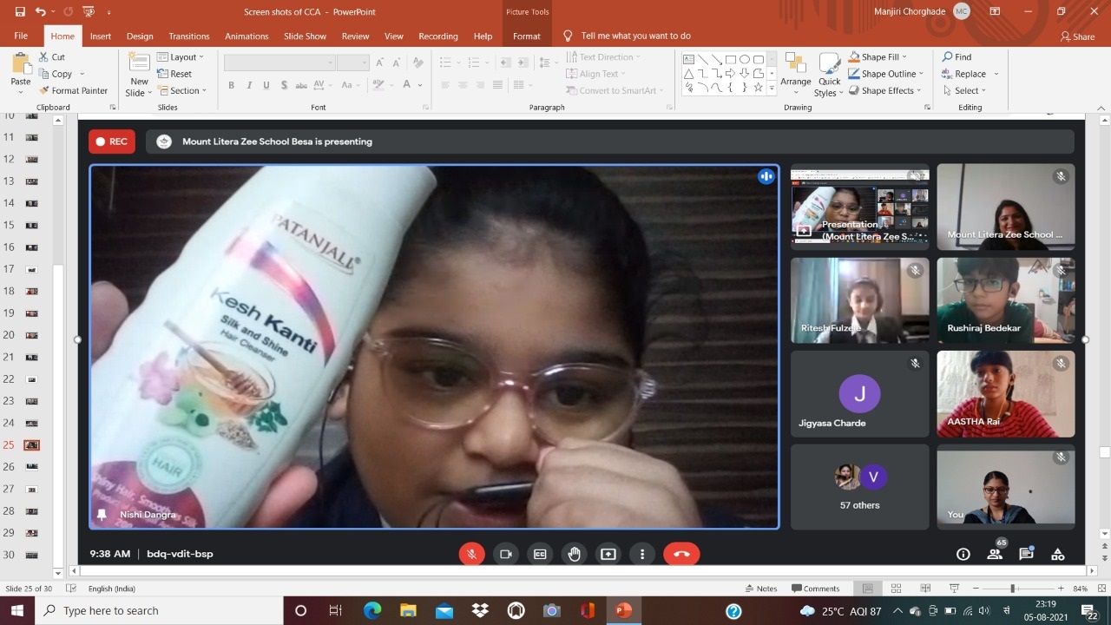1111x625 pixels.
Task: Toggle Italic formatting
Action: (249, 85)
